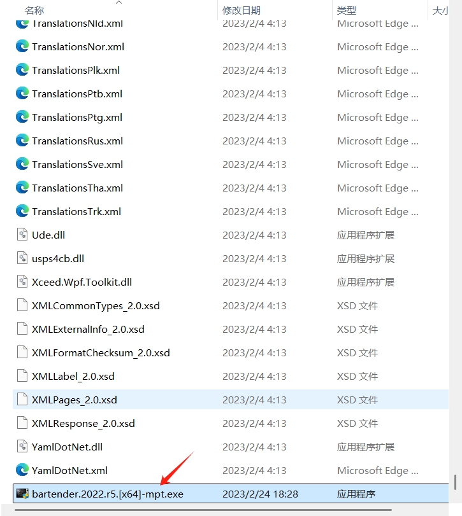Click the bartender.2022.r5.[x64]-mpt.exe application icon
Image resolution: width=462 pixels, height=516 pixels.
pos(22,494)
